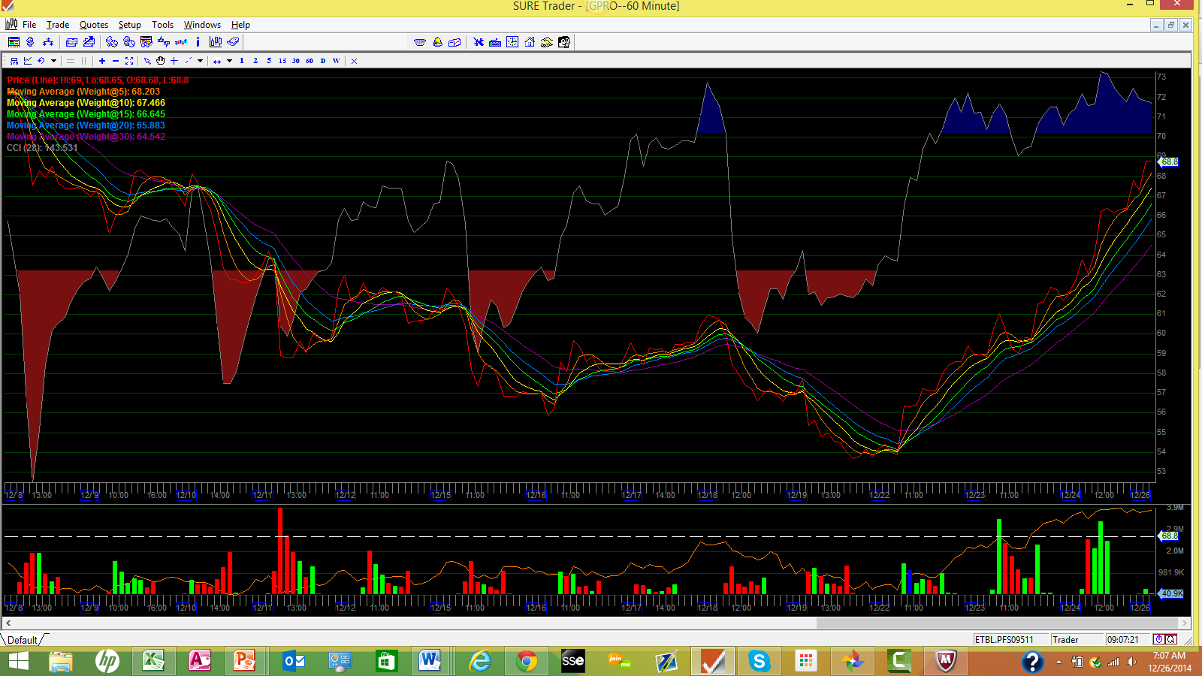This screenshot has height=676, width=1202.
Task: Switch chart to Daily interval (D)
Action: click(323, 61)
